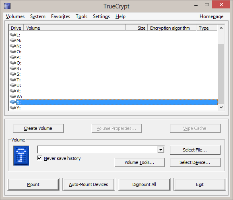The height and width of the screenshot is (200, 233).
Task: Open the Favorites menu
Action: click(60, 16)
